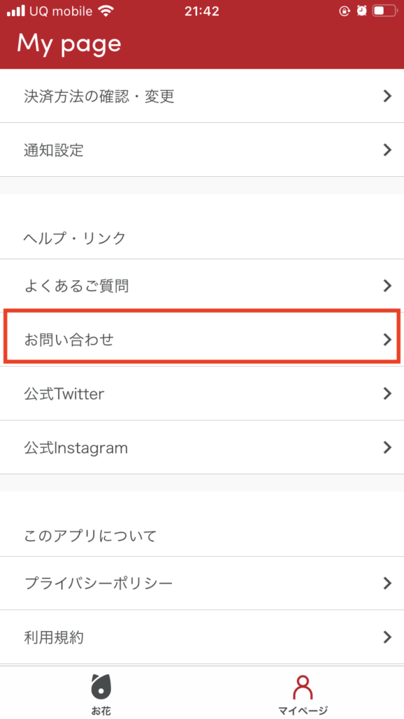The image size is (404, 719).
Task: Open 公式Instagram link row
Action: coord(202,447)
